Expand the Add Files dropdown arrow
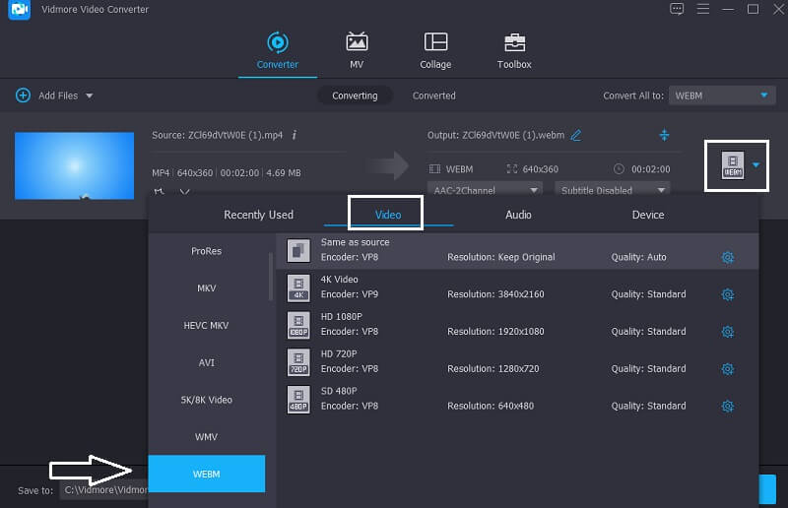The width and height of the screenshot is (788, 508). tap(89, 95)
